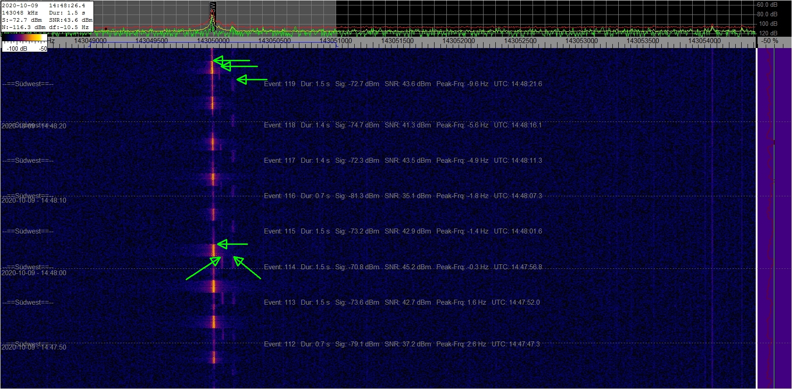Click the S:-72.7 dBm readout in the info box
The width and height of the screenshot is (792, 389).
(22, 20)
